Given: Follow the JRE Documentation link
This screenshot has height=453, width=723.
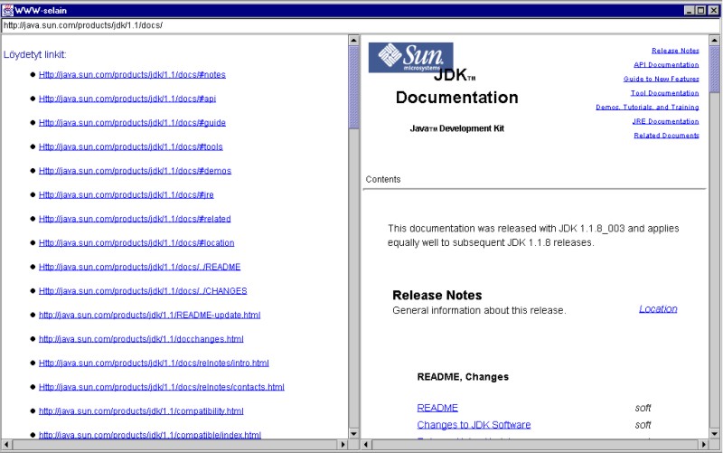Looking at the screenshot, I should (x=665, y=121).
